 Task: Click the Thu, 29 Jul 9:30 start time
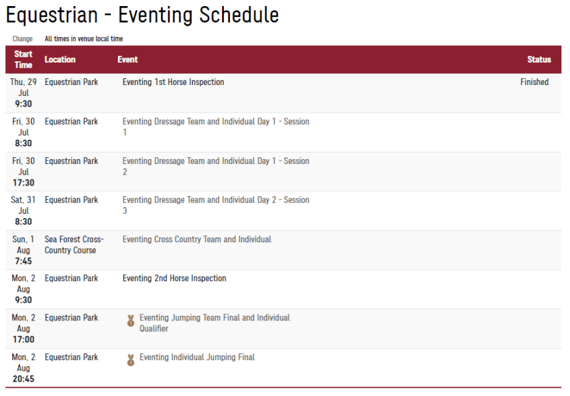(24, 93)
